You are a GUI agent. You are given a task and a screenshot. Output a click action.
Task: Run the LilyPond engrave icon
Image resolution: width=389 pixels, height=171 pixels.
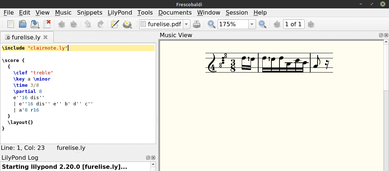click(x=127, y=24)
